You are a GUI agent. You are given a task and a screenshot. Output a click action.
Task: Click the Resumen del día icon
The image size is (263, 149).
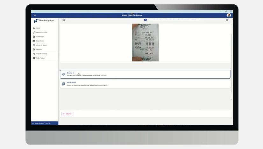pyautogui.click(x=34, y=32)
